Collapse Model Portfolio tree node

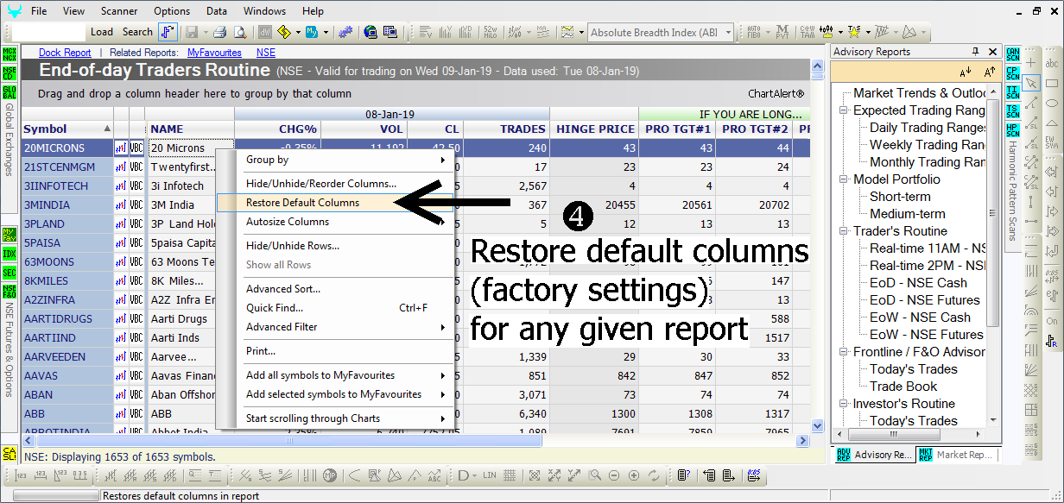(x=844, y=179)
